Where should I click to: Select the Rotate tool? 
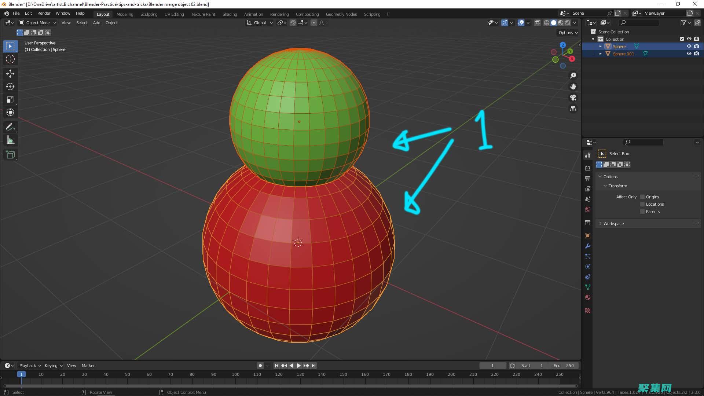click(x=10, y=87)
